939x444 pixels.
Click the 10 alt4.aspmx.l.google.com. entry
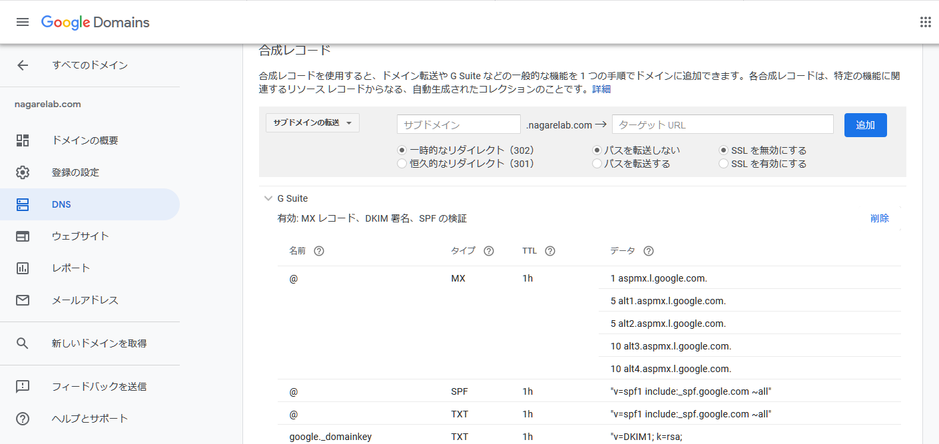(671, 369)
